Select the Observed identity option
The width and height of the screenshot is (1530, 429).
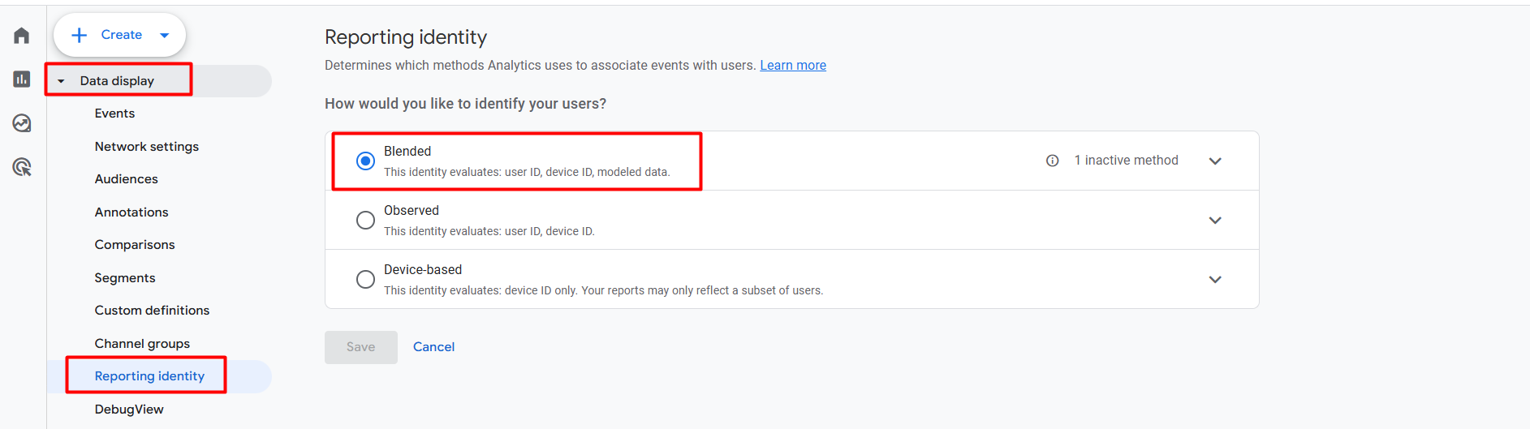click(x=365, y=220)
